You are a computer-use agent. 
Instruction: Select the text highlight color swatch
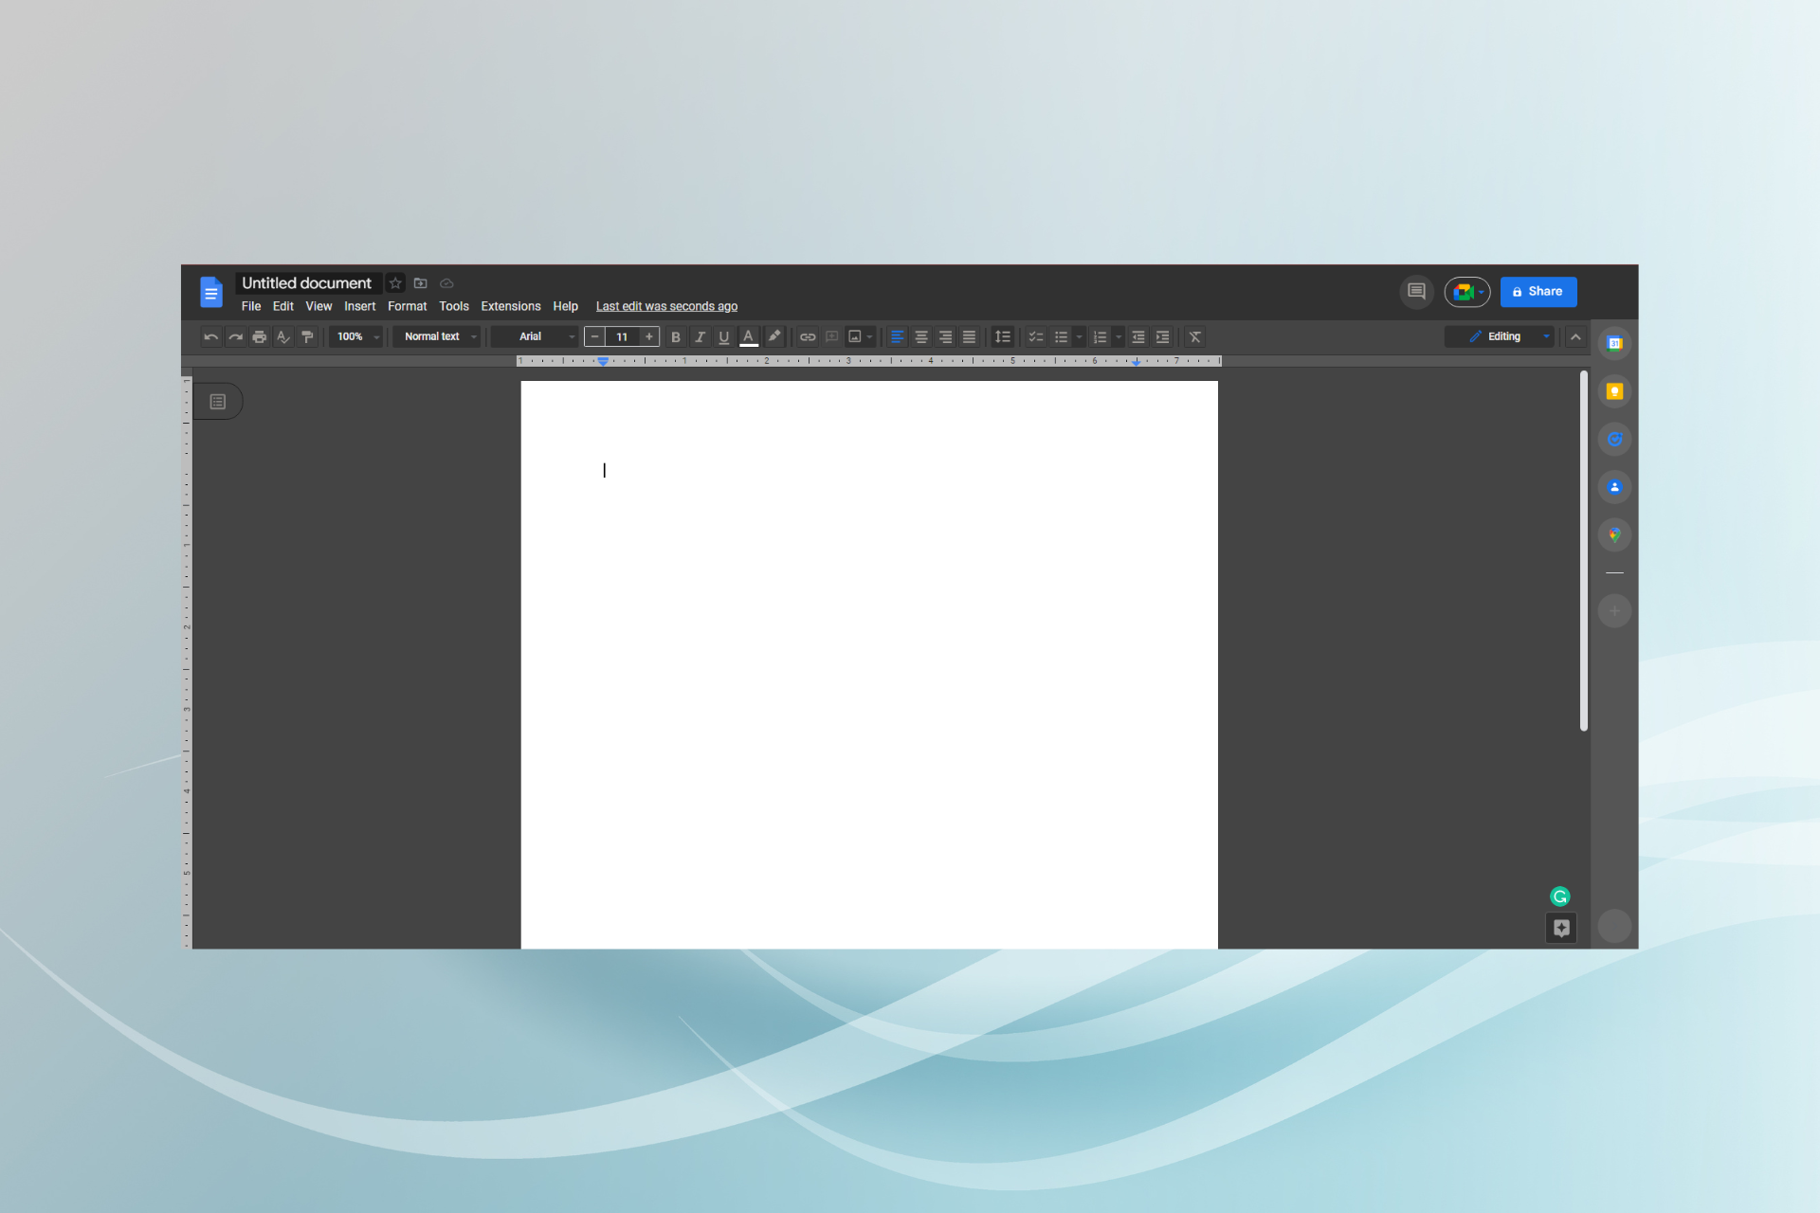coord(773,335)
